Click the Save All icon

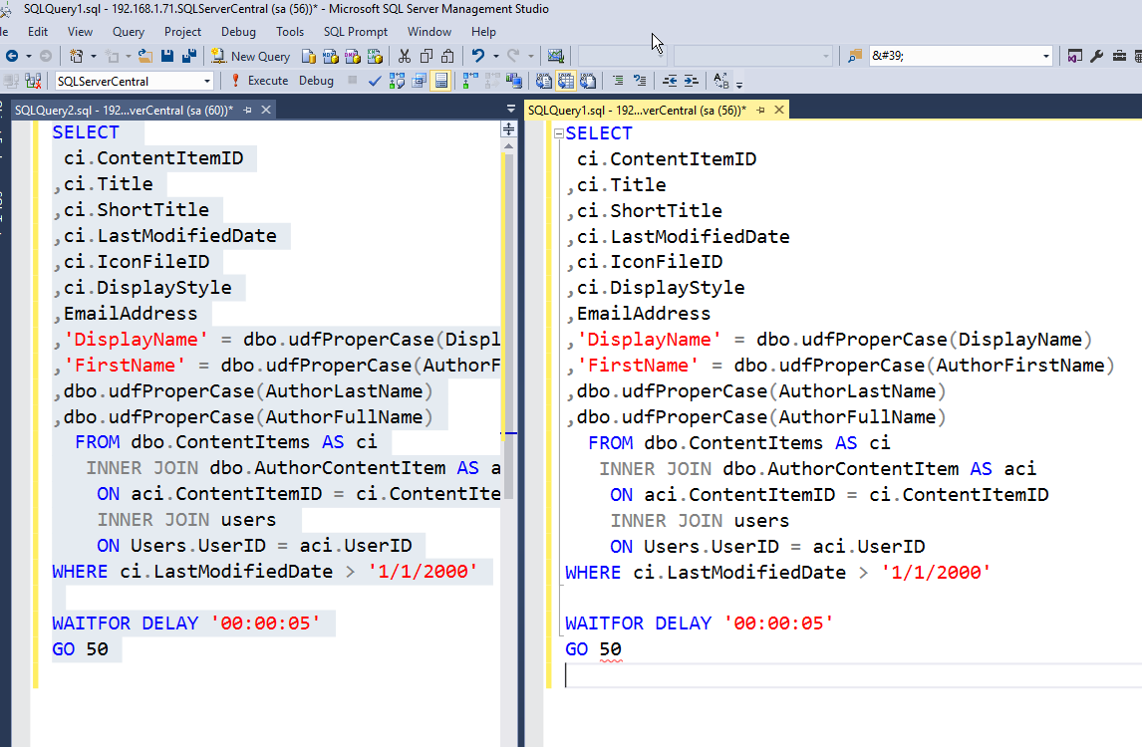tap(189, 56)
